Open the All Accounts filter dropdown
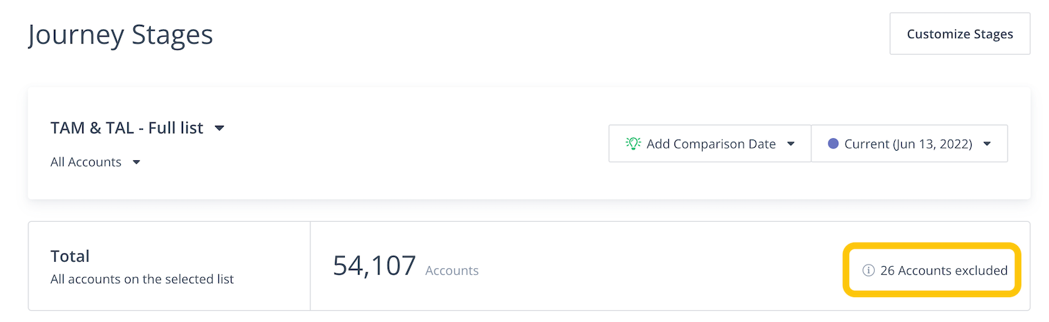 [x=86, y=162]
